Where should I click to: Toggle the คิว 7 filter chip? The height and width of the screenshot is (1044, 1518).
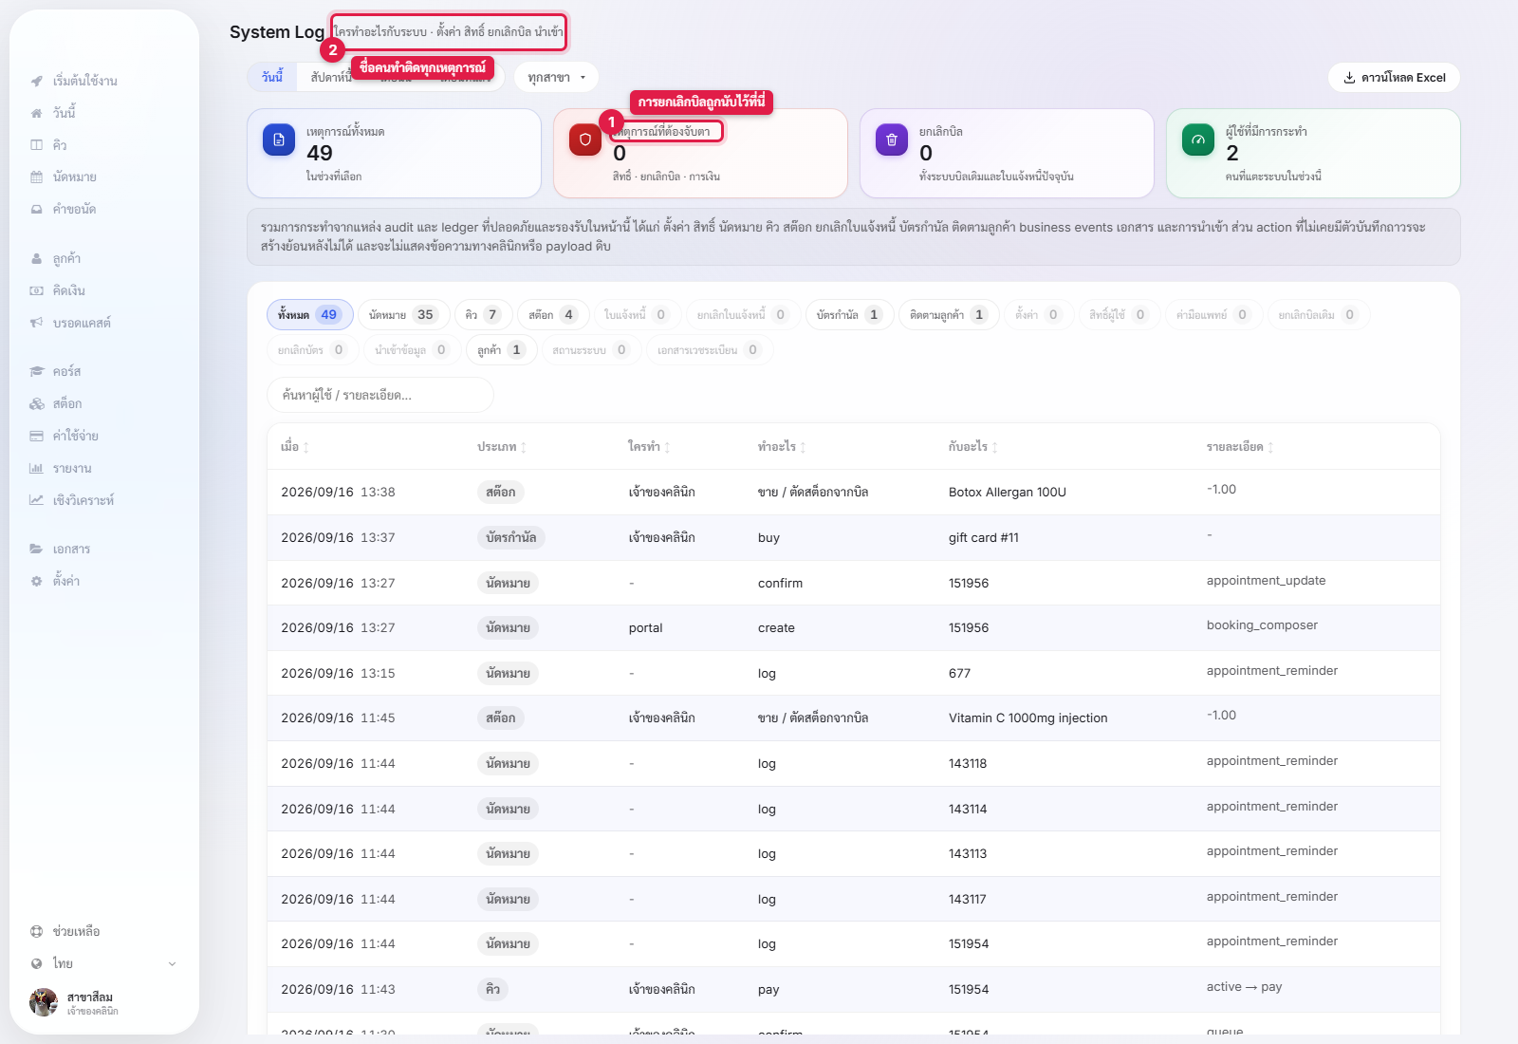[x=484, y=315]
